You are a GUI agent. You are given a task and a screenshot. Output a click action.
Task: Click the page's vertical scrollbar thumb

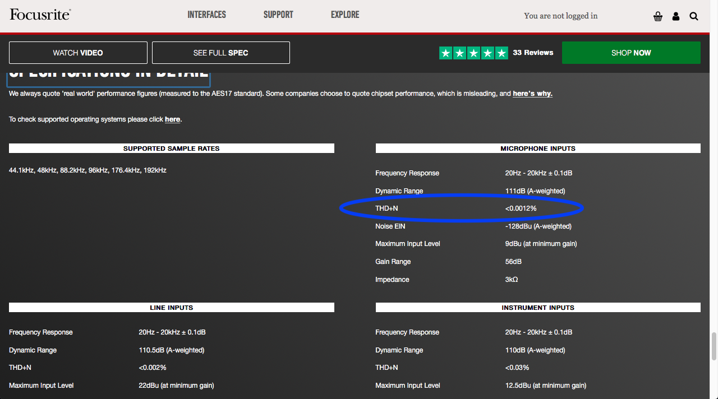(714, 346)
